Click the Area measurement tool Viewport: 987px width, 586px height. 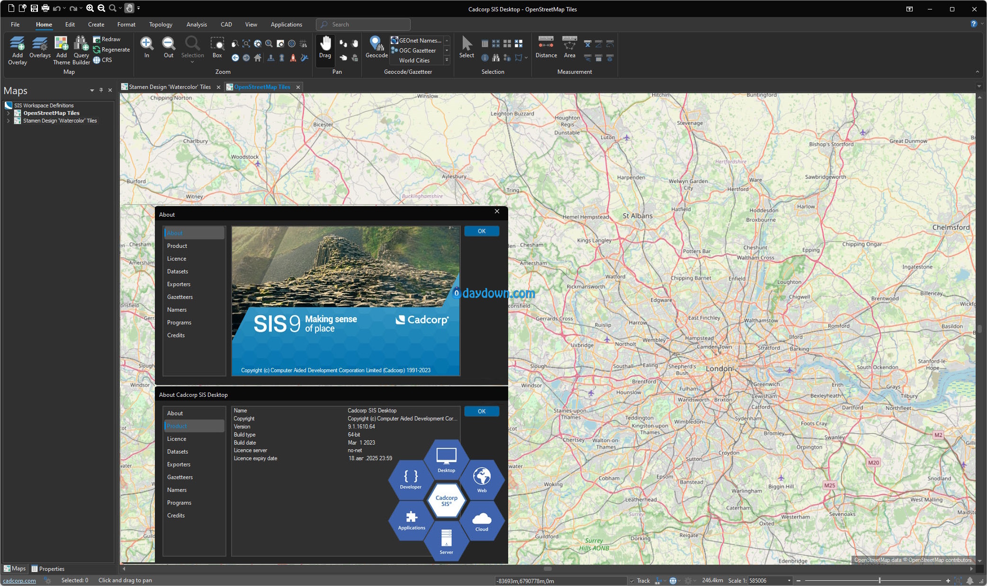click(x=569, y=47)
